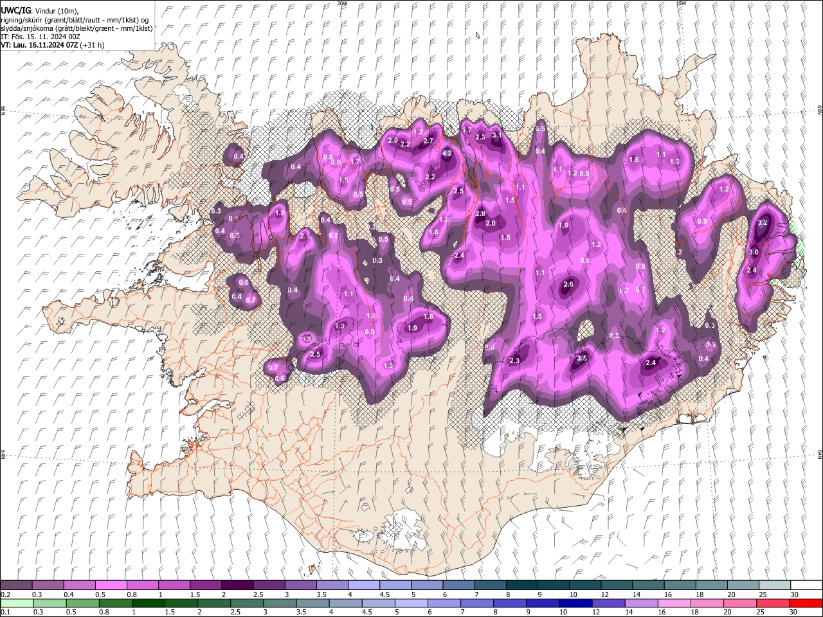The image size is (823, 617).
Task: Select the 3.2 value near the east coast
Action: [x=763, y=222]
